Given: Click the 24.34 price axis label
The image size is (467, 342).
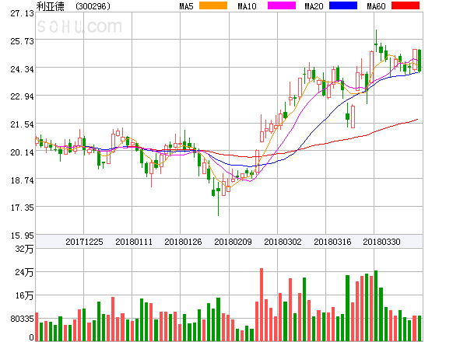Looking at the screenshot, I should [x=22, y=69].
